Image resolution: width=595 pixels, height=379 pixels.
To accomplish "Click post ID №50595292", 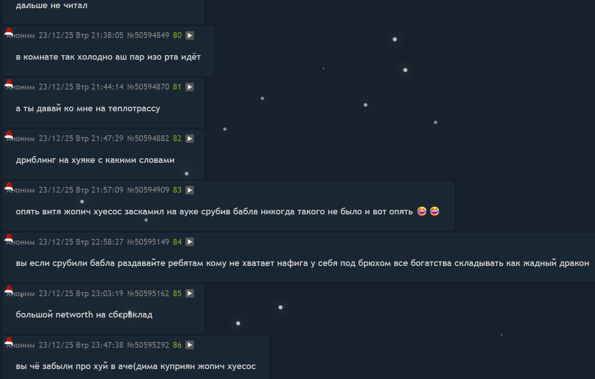I will (148, 345).
